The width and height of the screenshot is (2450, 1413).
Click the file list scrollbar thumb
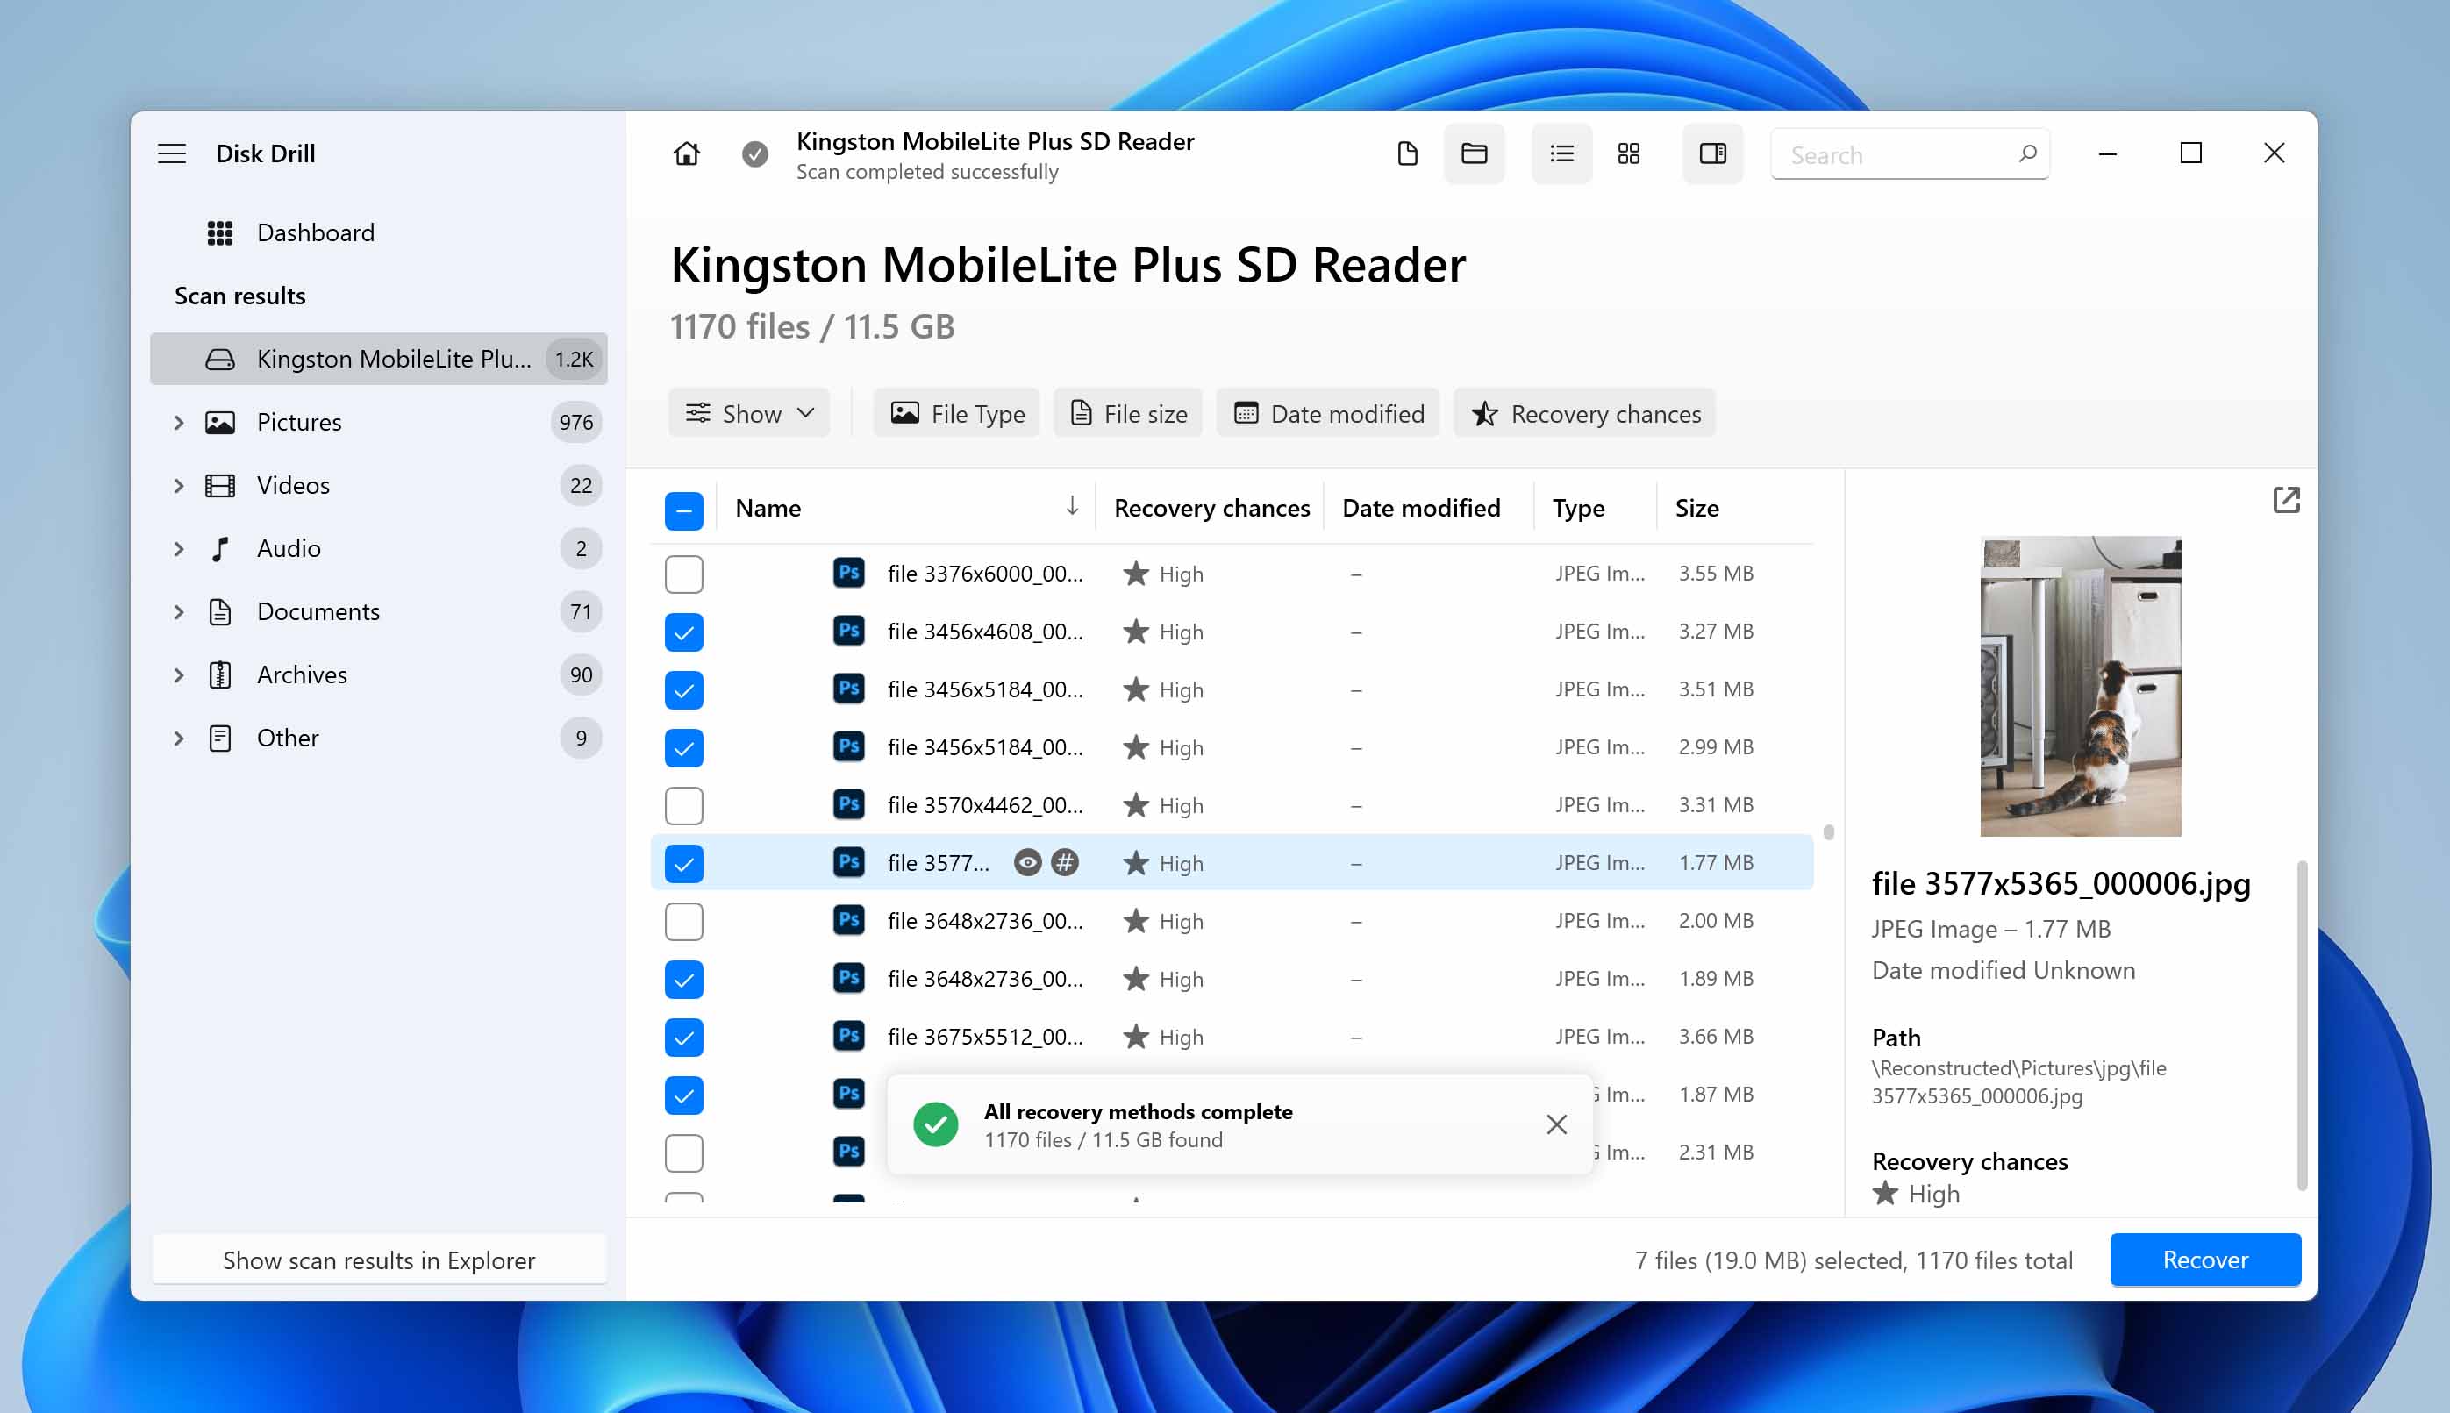click(1828, 831)
